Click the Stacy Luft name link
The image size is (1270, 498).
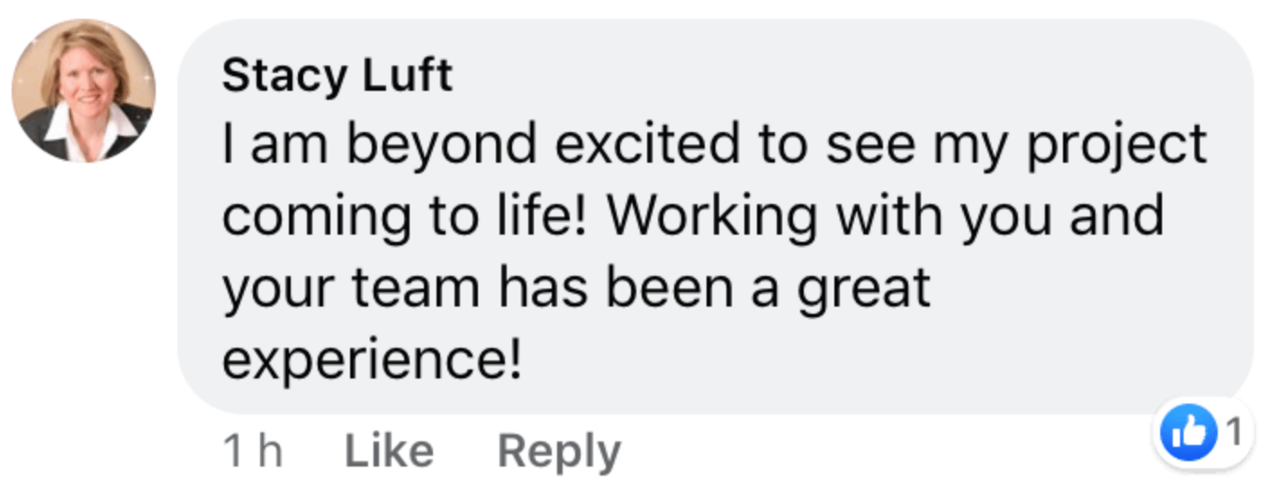[x=337, y=76]
